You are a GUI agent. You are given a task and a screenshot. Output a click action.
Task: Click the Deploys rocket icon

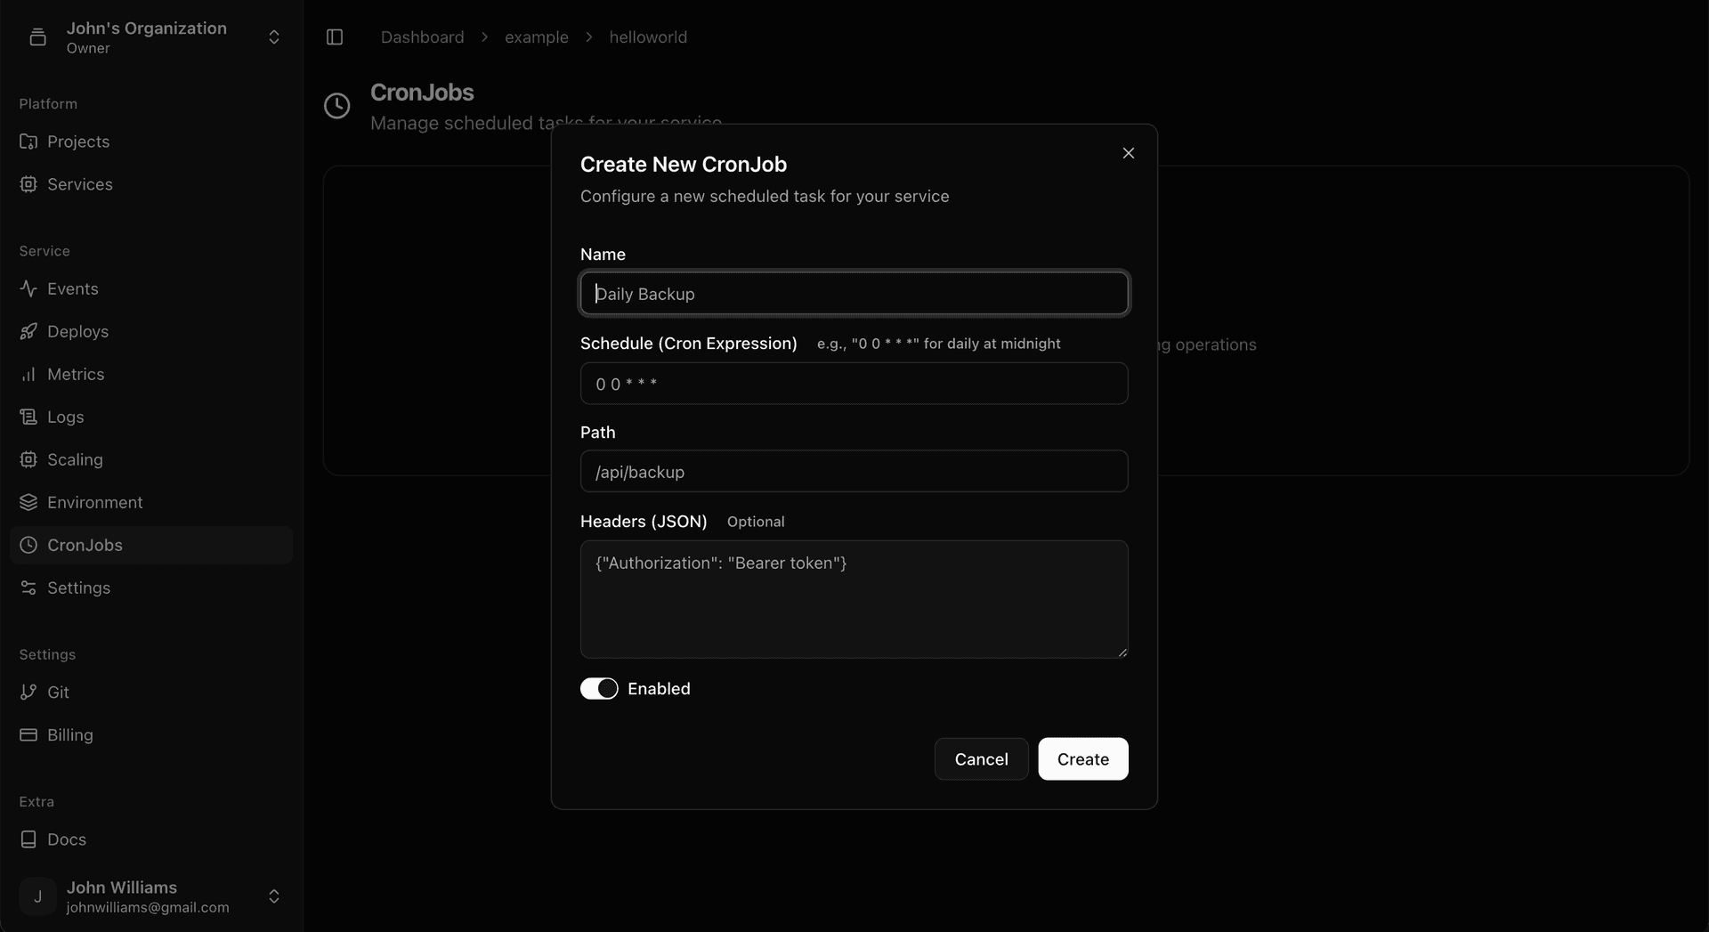coord(28,332)
